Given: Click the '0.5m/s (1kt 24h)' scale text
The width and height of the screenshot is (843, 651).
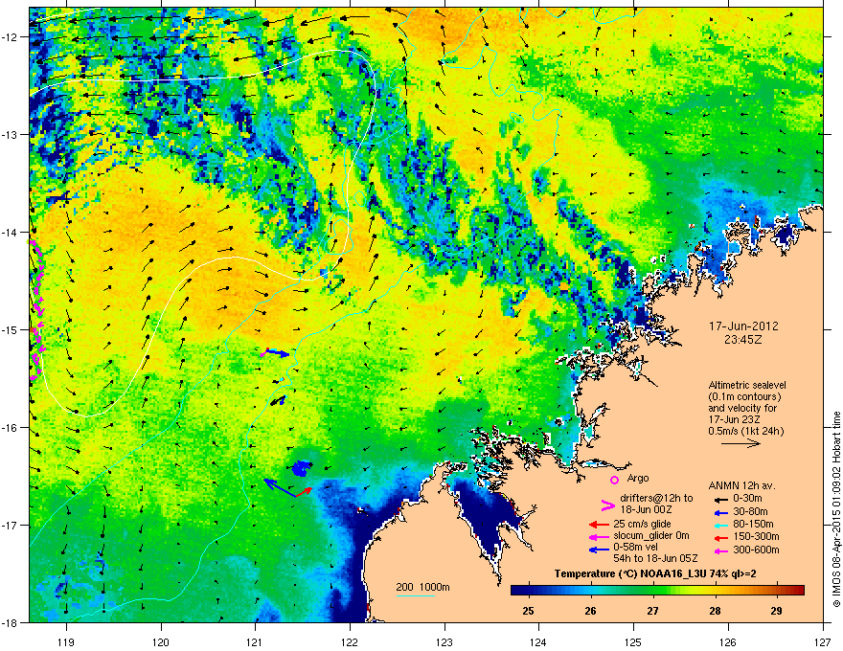Looking at the screenshot, I should (745, 431).
